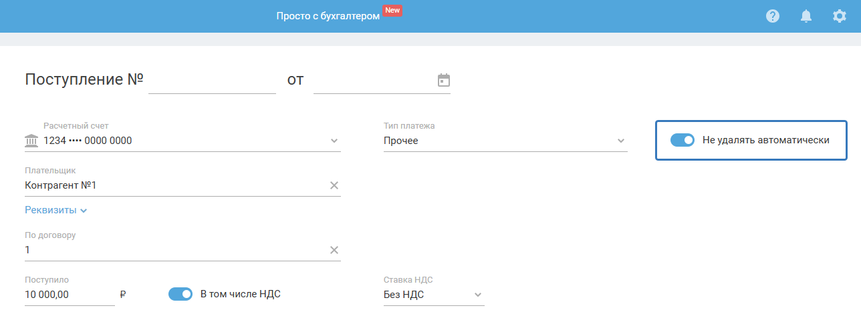Expand the Расчетный счет dropdown
The image size is (861, 320).
(334, 141)
